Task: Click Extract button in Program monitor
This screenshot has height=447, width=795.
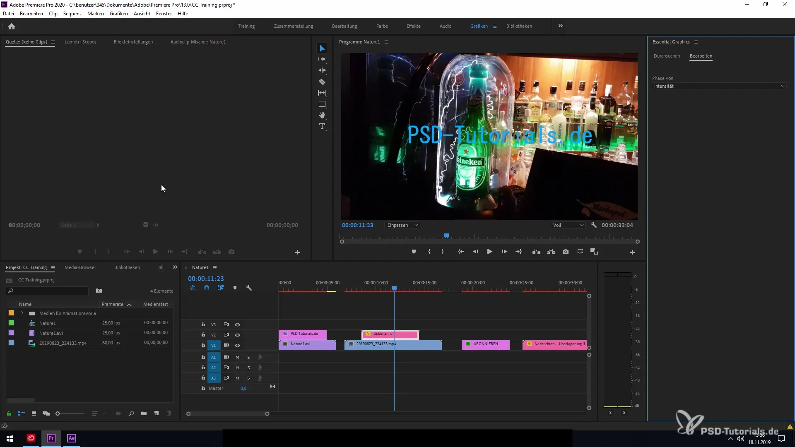Action: point(551,252)
